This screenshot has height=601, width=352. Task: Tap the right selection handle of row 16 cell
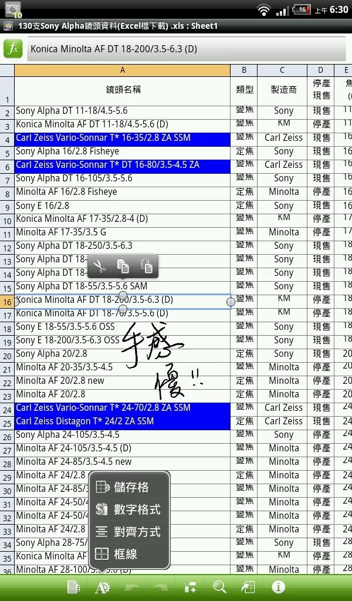tap(231, 302)
